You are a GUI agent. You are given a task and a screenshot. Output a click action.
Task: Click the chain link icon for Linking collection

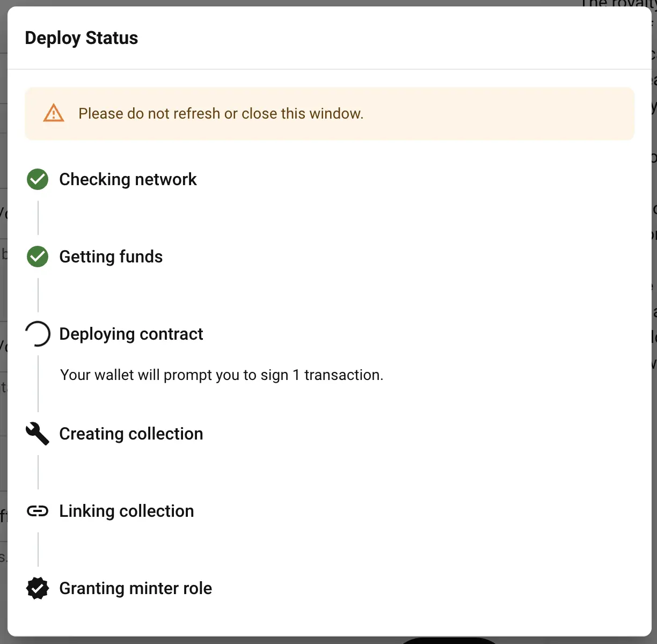(38, 511)
